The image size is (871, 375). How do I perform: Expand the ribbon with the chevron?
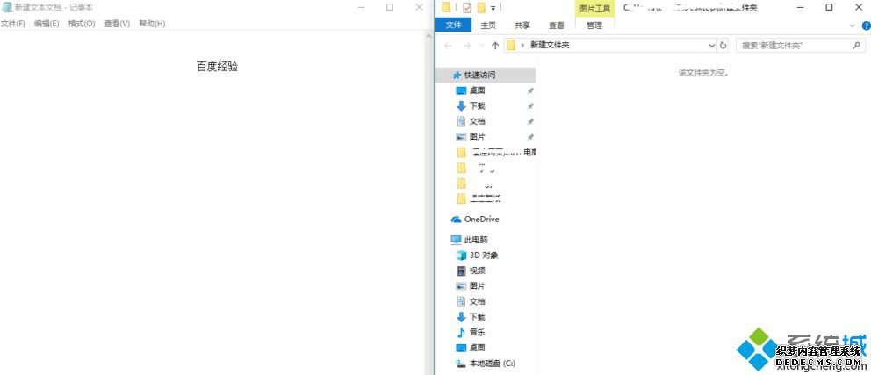click(x=853, y=25)
